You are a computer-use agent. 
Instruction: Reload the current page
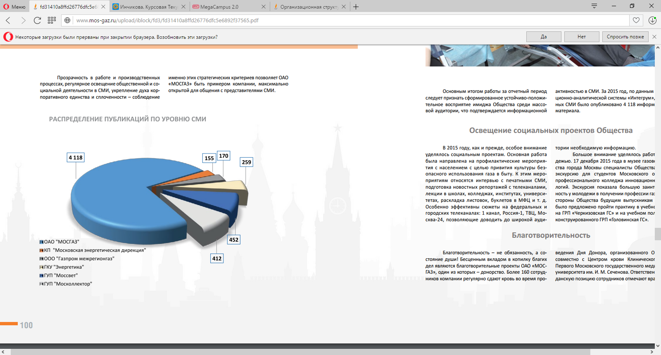coord(37,20)
